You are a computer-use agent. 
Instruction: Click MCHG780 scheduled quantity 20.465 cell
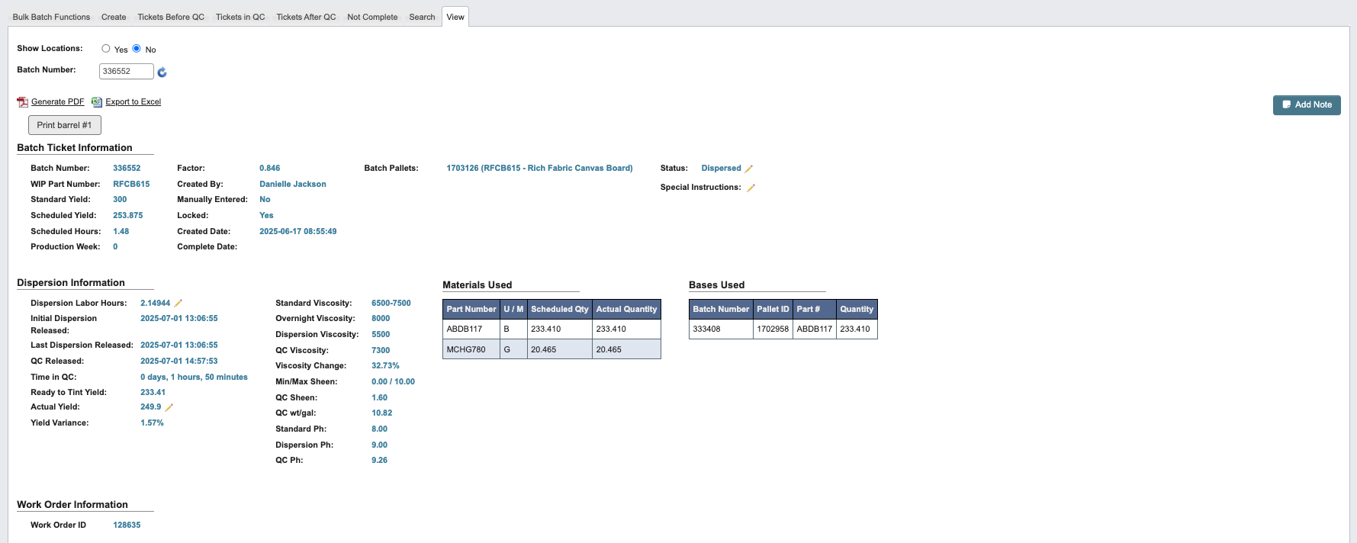pos(560,349)
